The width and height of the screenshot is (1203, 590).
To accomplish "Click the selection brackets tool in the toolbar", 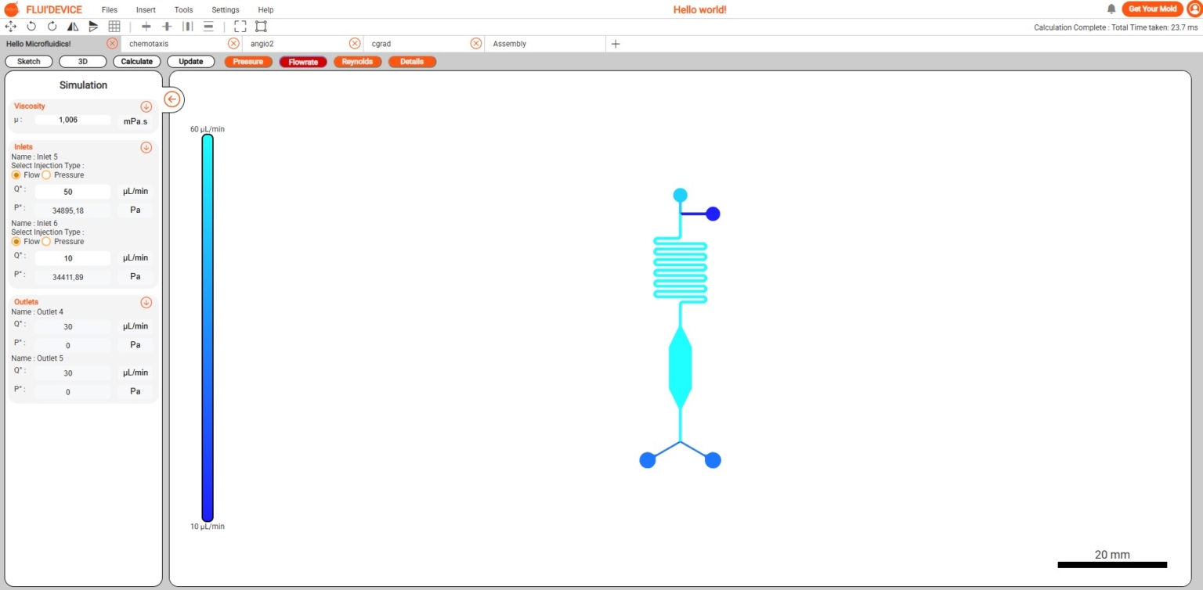I will point(240,27).
